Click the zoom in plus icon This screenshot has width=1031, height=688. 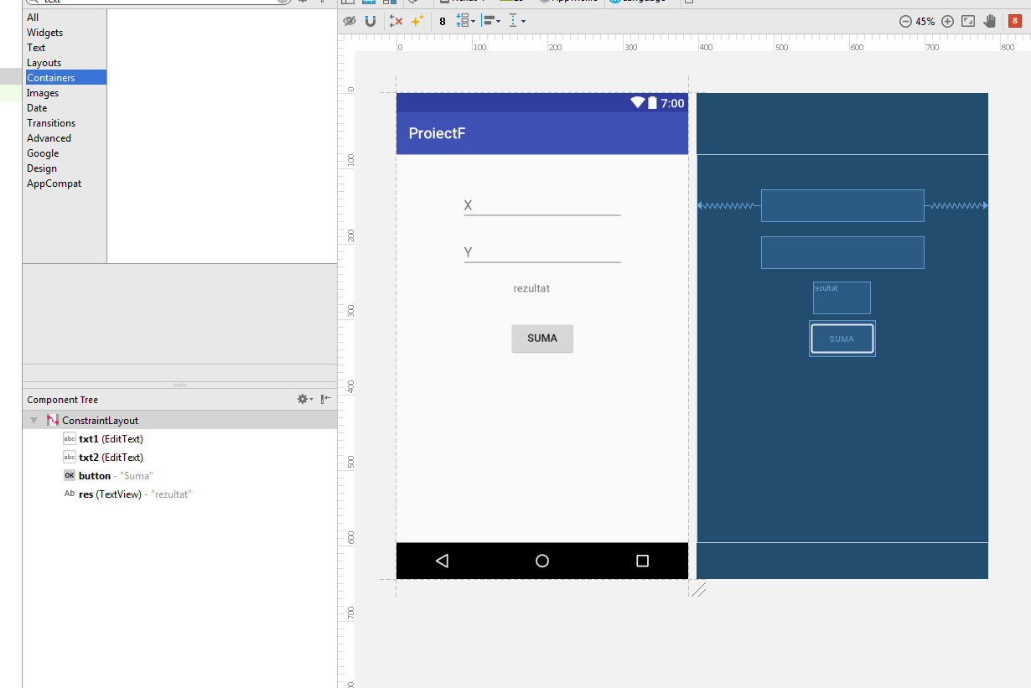click(947, 22)
